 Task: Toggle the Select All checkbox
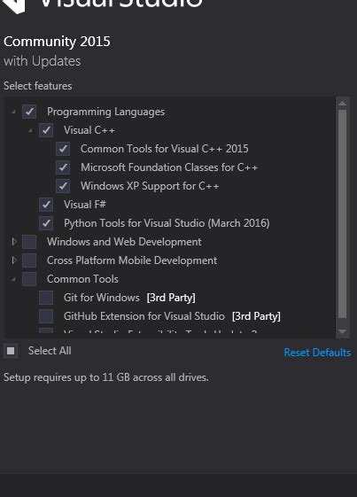(x=11, y=351)
